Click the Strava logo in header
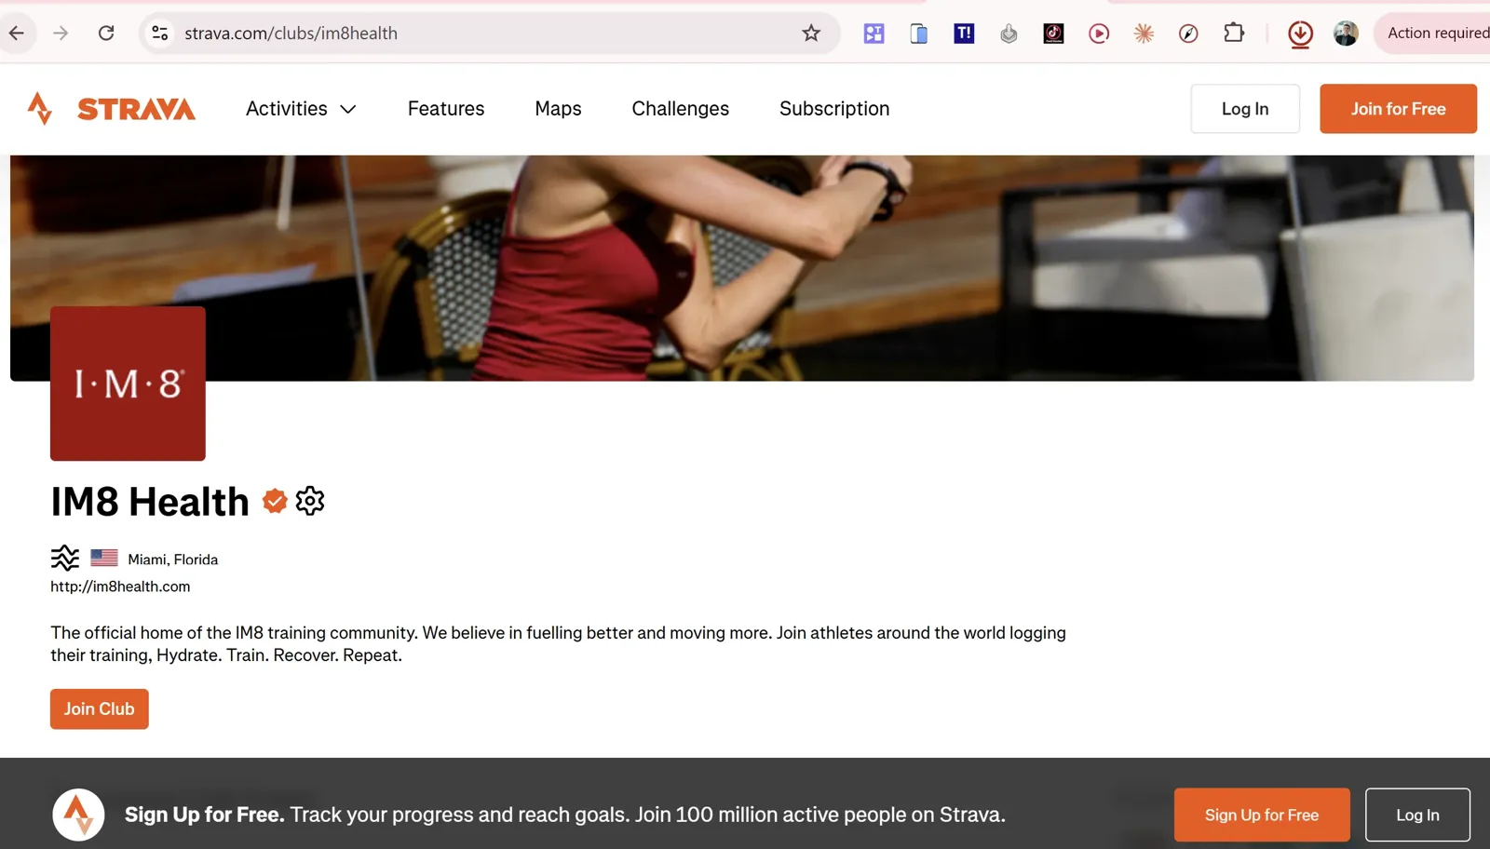Screen dimensions: 1490x849 (112, 109)
